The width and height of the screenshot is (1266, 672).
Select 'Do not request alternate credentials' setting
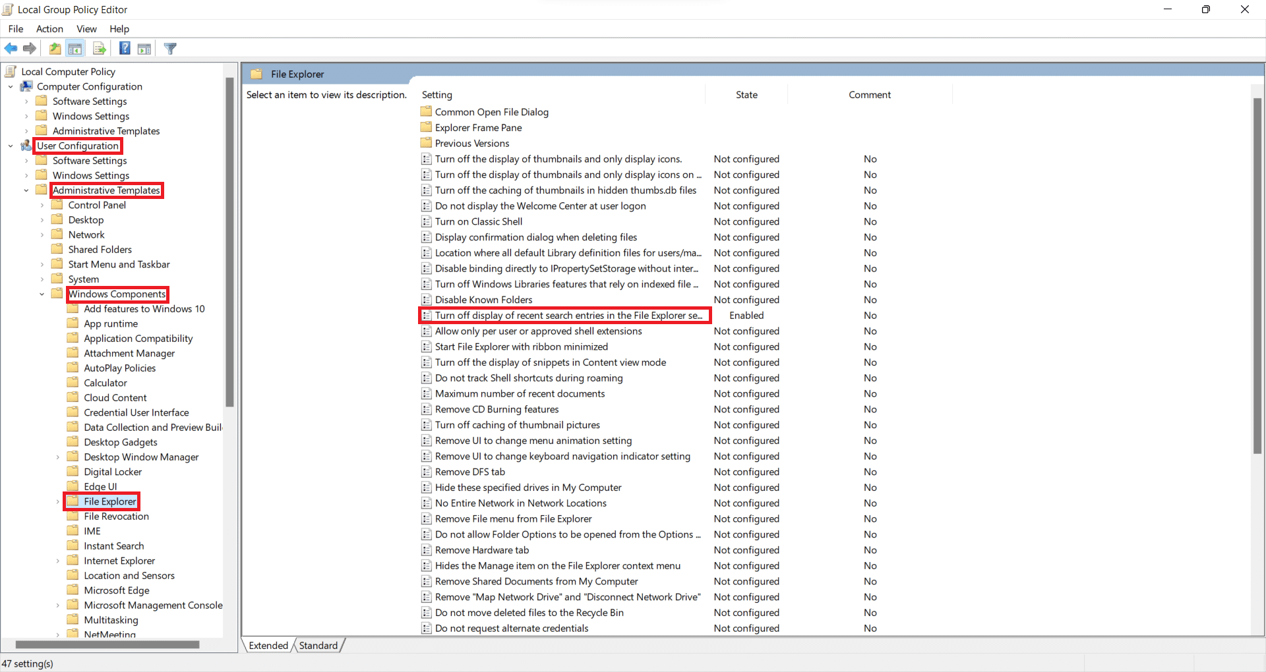[x=512, y=628]
